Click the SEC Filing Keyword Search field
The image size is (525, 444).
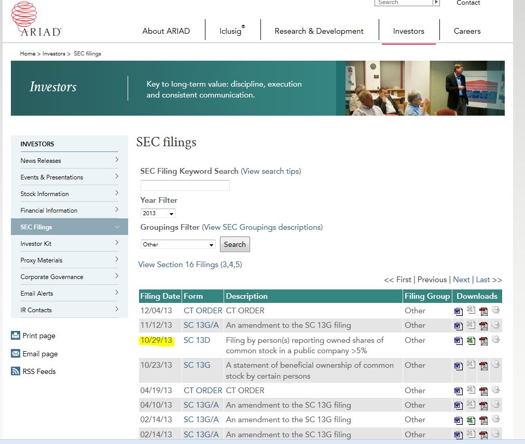pyautogui.click(x=185, y=185)
